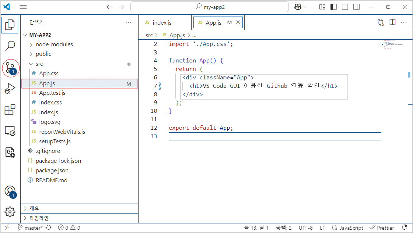Viewport: 413px width, 233px height.
Task: Open the Explorer view in activity bar
Action: coord(10,25)
